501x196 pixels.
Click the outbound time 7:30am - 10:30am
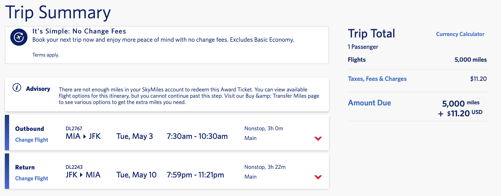point(197,136)
